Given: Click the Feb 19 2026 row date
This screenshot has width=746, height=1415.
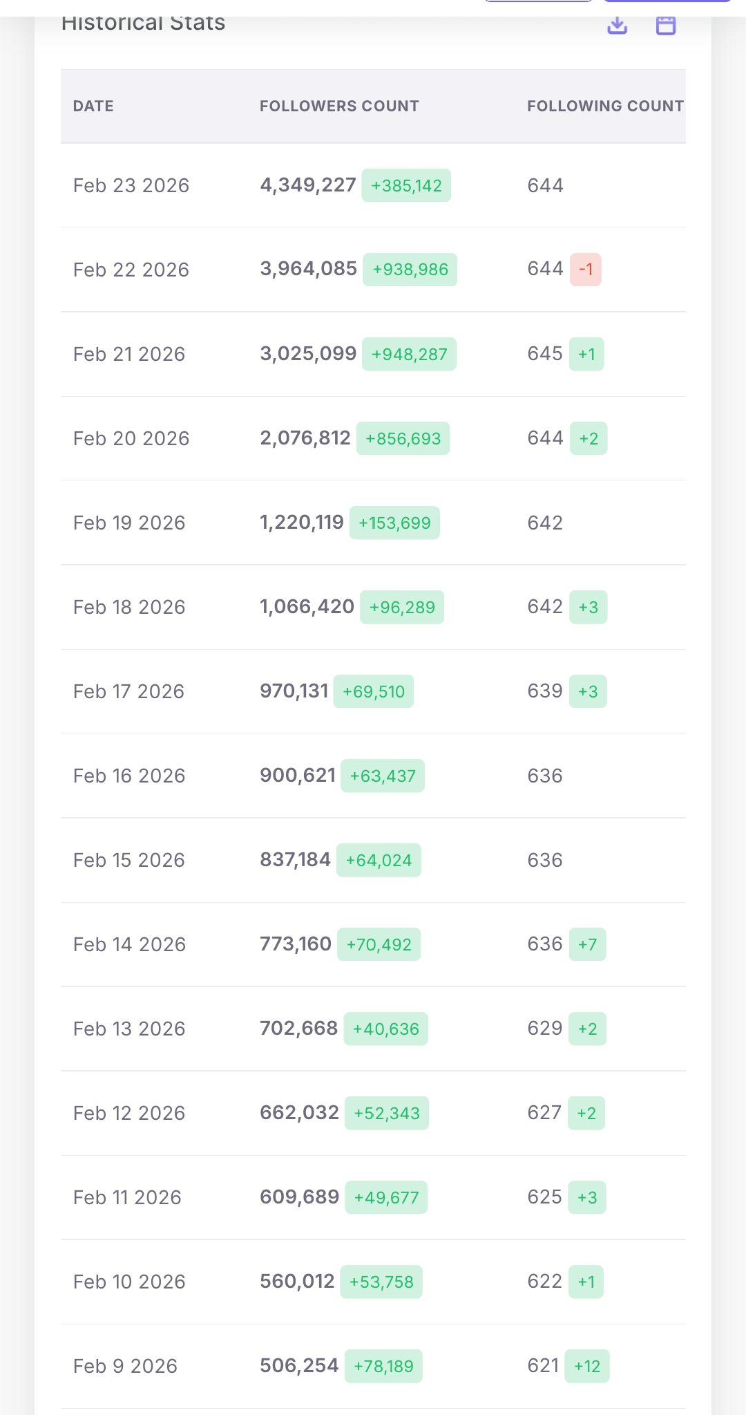Looking at the screenshot, I should (x=129, y=523).
